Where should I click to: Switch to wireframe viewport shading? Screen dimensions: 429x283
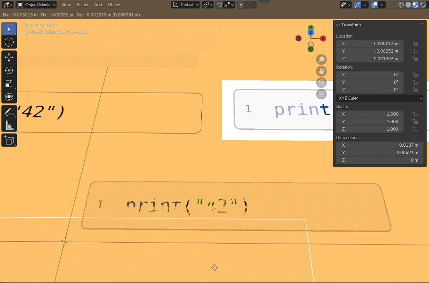(401, 5)
